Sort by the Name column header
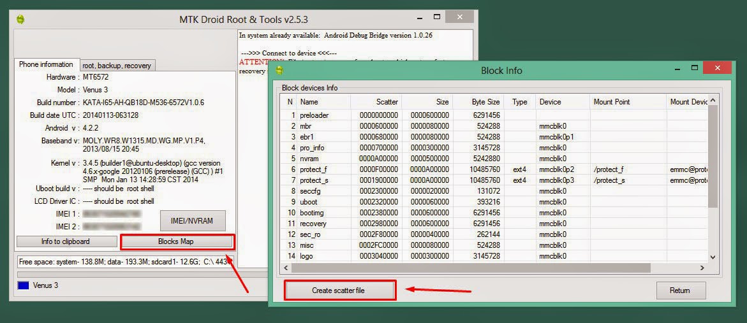This screenshot has height=323, width=747. [323, 102]
